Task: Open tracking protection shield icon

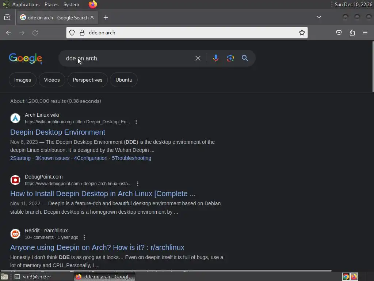Action: coord(72,33)
